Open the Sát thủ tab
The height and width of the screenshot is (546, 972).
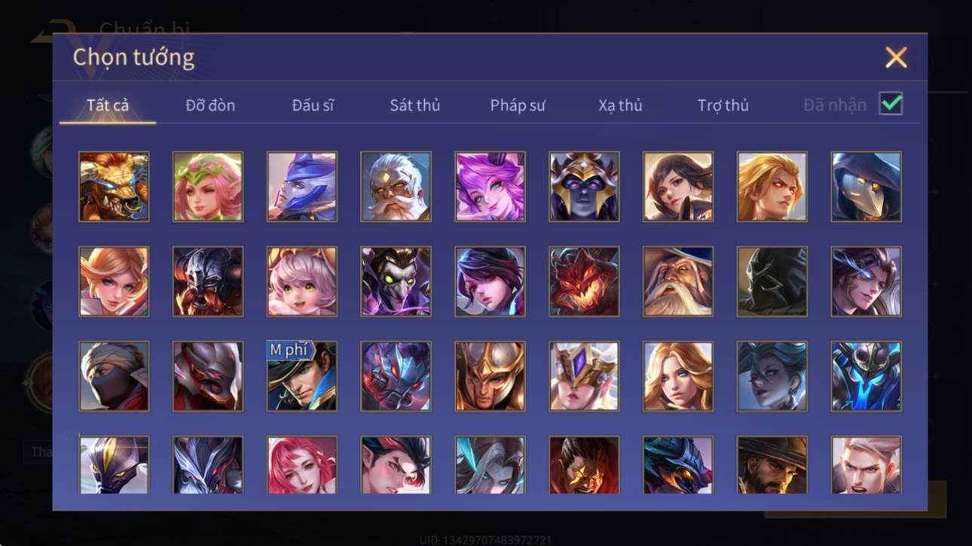point(414,105)
